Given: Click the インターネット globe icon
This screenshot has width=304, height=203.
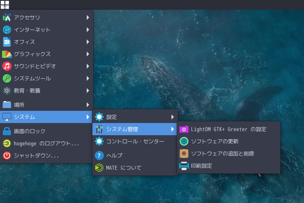Looking at the screenshot, I should 7,30.
